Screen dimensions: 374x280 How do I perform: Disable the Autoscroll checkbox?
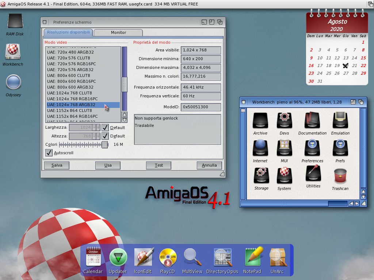[x=49, y=153]
